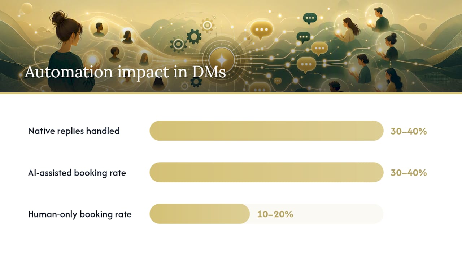Click the large dark green gear icon
Image resolution: width=462 pixels, height=259 pixels.
194,37
